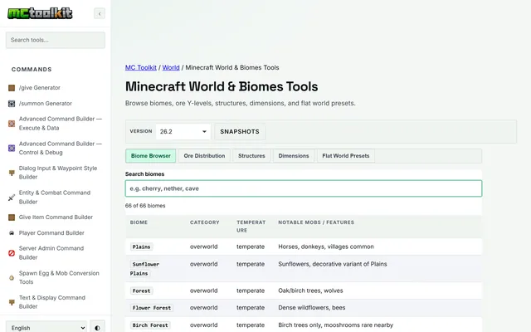Collapse the sidebar with chevron button
This screenshot has width=531, height=332.
click(100, 13)
